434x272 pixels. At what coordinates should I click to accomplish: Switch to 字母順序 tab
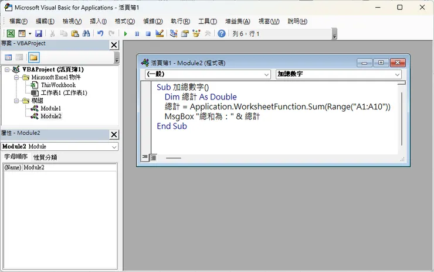(16, 157)
